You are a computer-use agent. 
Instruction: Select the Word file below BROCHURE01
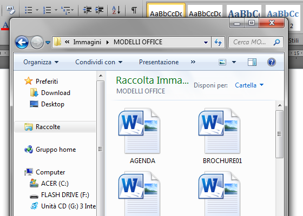click(x=220, y=194)
